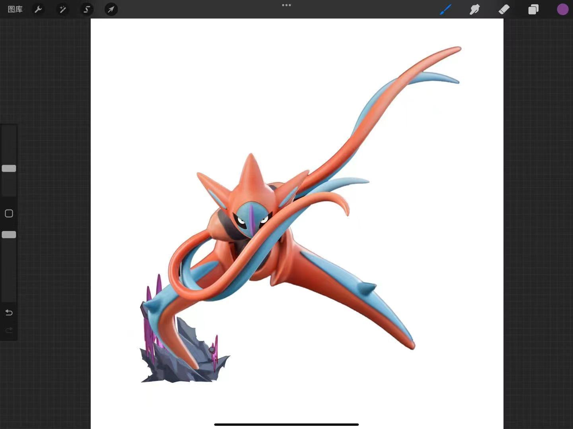Open the Layers panel
The image size is (573, 429).
[x=533, y=9]
